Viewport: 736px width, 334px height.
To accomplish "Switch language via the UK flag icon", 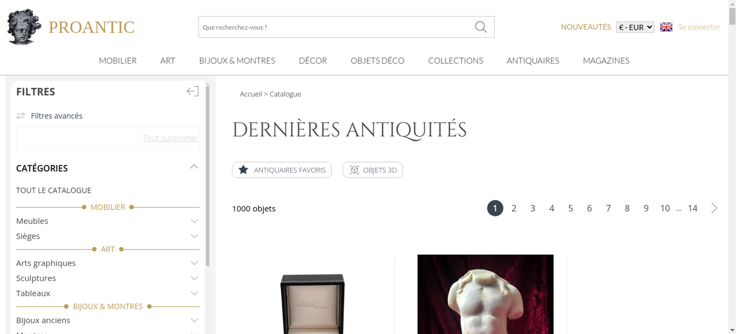I will pos(666,27).
